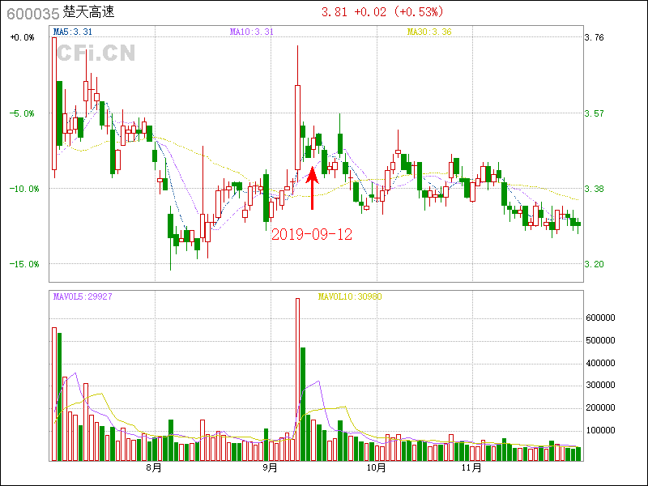Click the -15.0% percentage axis label

click(x=22, y=264)
